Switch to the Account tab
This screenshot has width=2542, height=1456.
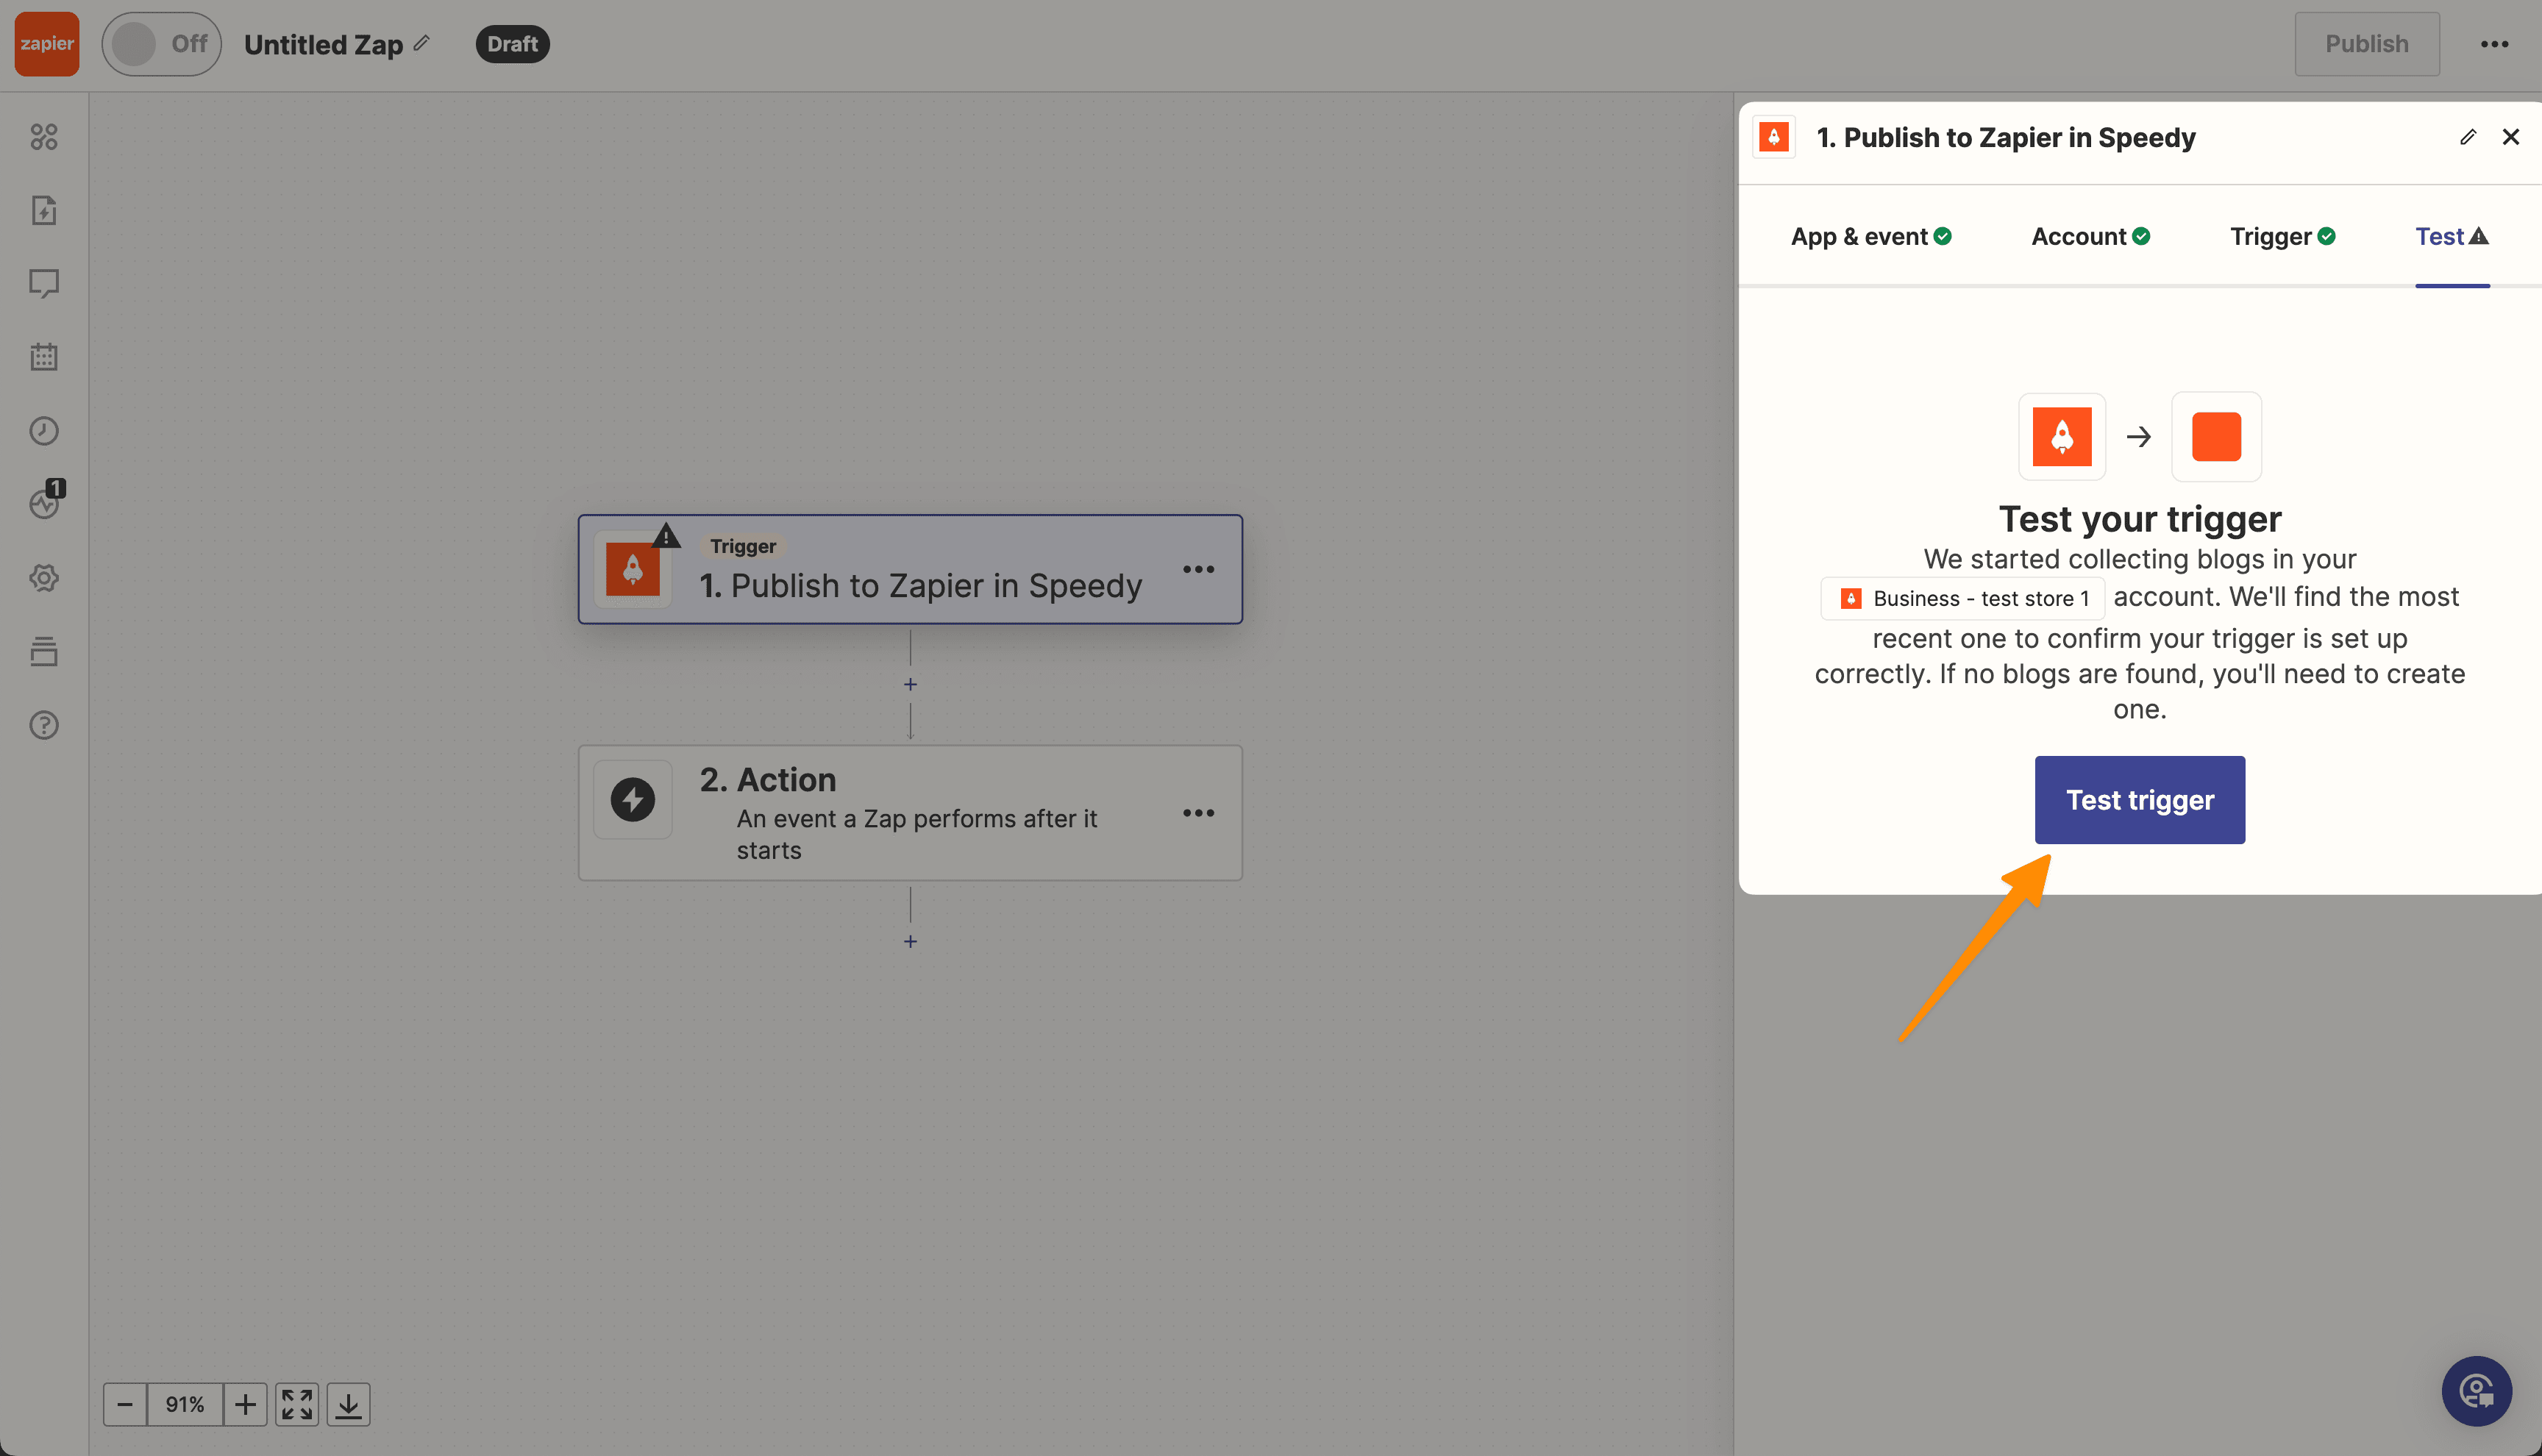[2090, 237]
